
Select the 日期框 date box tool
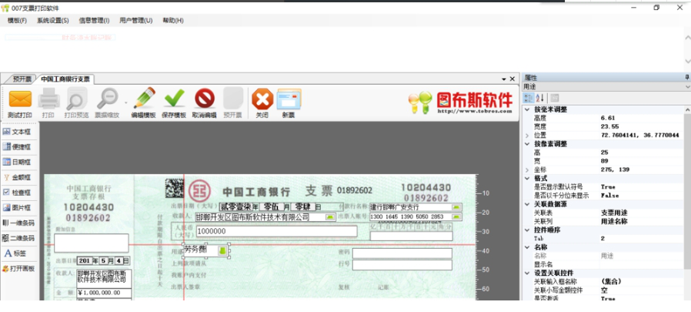pyautogui.click(x=17, y=162)
